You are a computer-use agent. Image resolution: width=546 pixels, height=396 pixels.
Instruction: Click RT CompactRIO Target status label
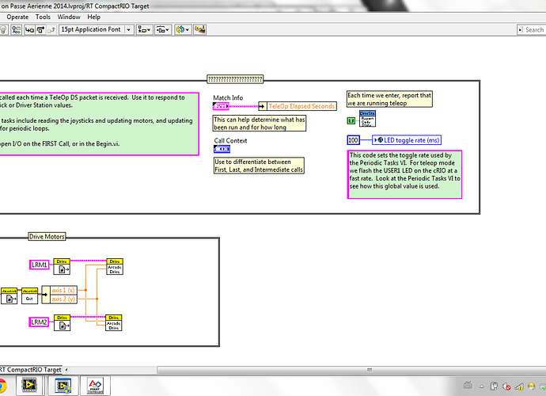31,370
